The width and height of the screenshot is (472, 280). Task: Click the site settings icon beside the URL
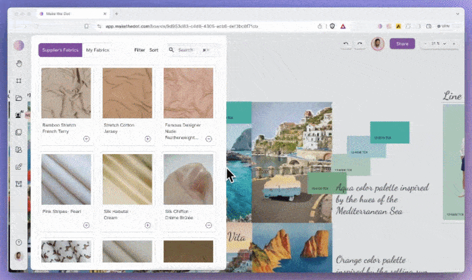pos(99,26)
